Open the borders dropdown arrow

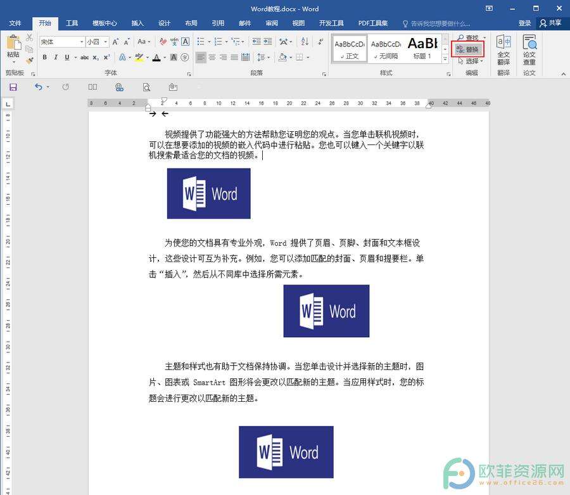point(308,58)
